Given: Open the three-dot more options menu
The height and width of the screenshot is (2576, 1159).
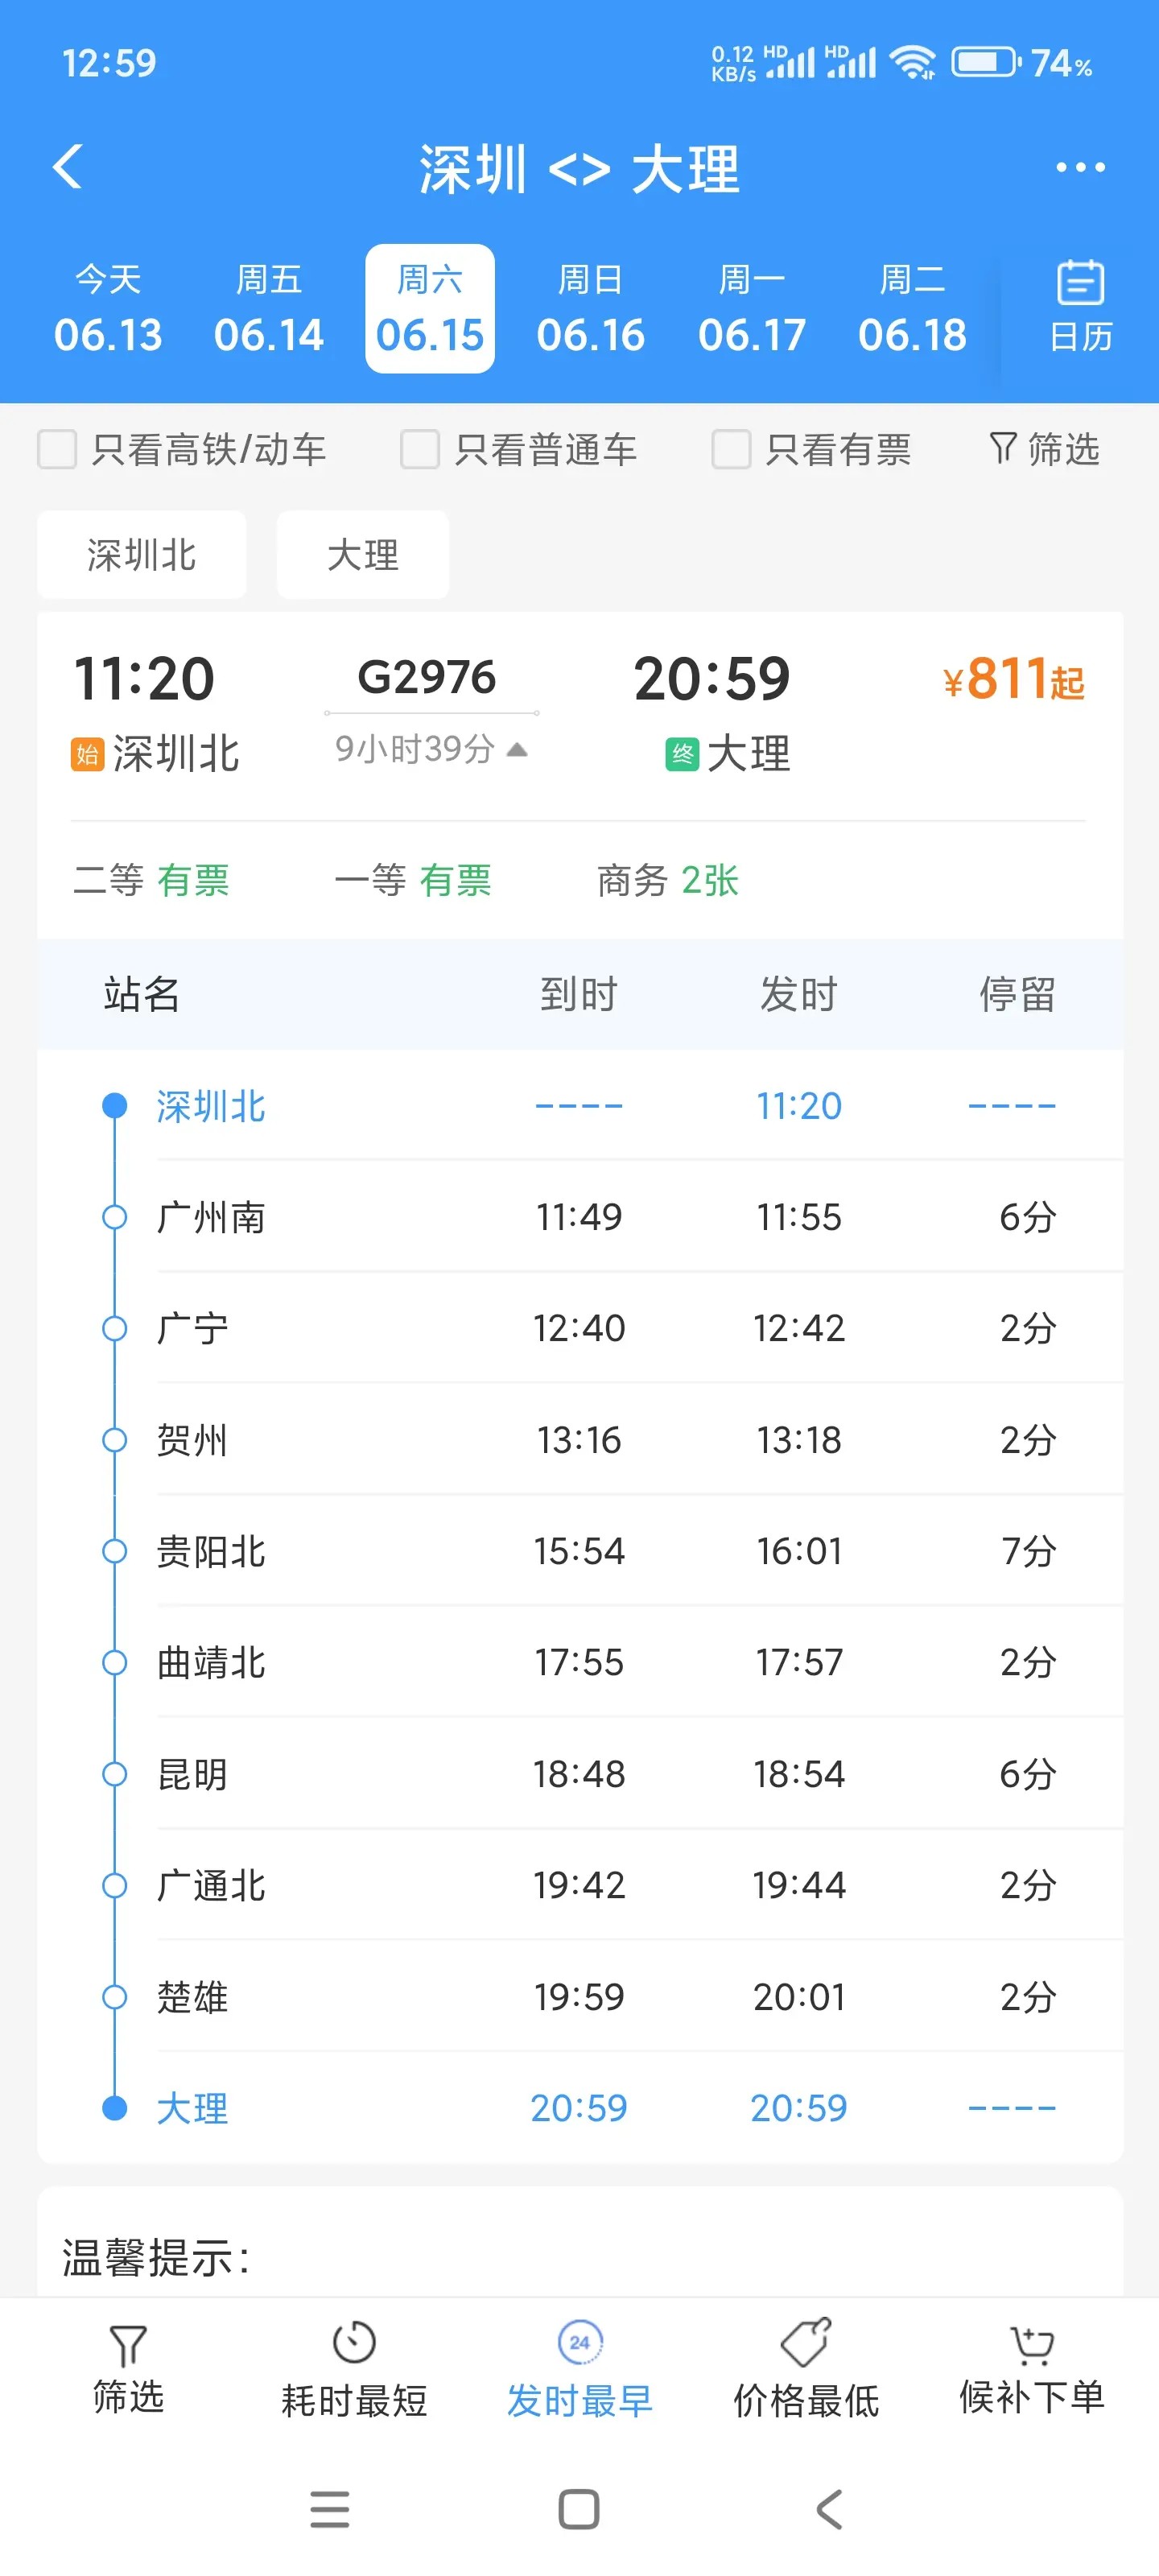Looking at the screenshot, I should [1080, 167].
